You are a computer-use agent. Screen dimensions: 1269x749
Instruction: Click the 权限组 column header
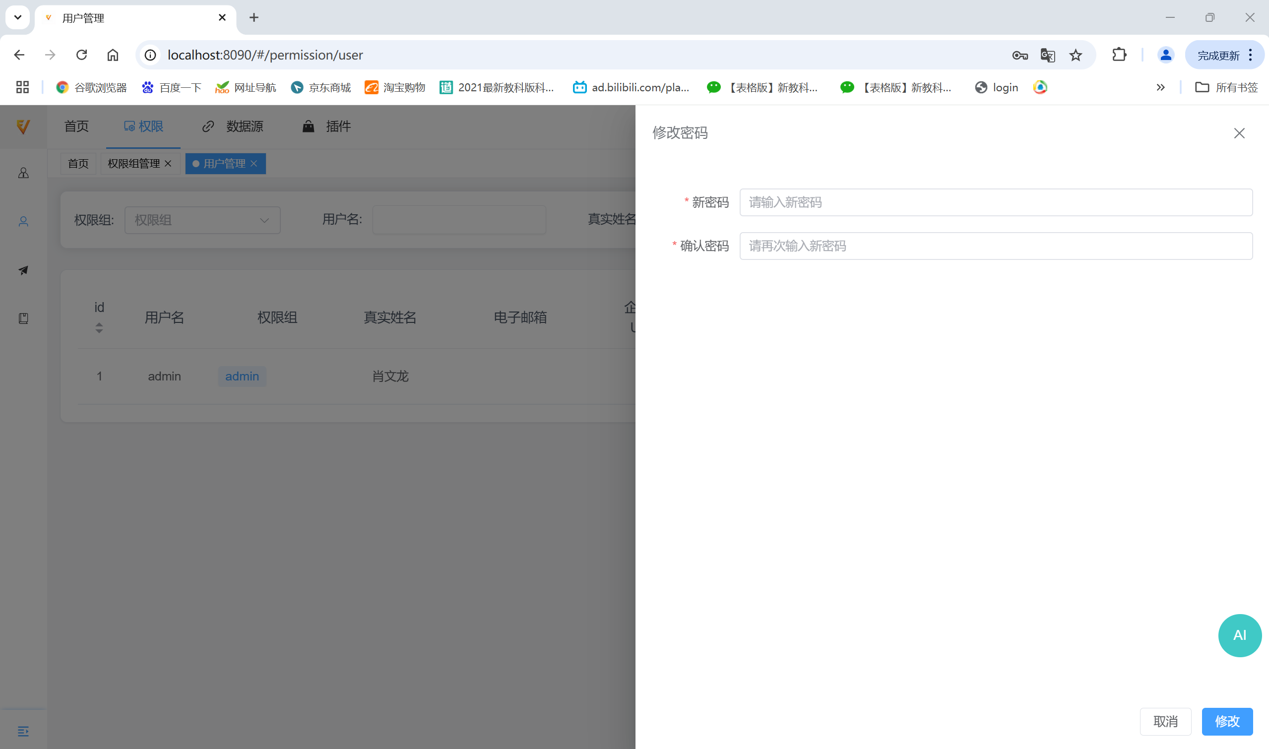[277, 317]
